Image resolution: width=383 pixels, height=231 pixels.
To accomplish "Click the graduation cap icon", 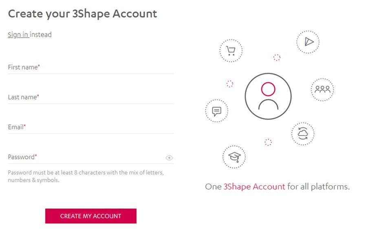I will [234, 157].
